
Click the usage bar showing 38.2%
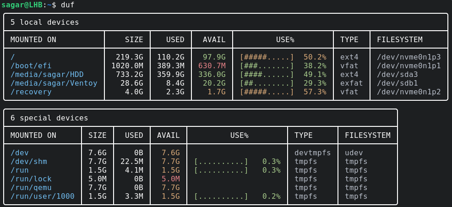[267, 66]
